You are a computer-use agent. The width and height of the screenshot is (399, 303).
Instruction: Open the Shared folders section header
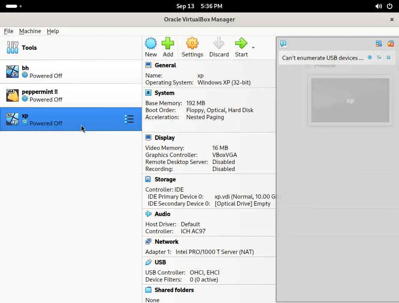point(174,290)
